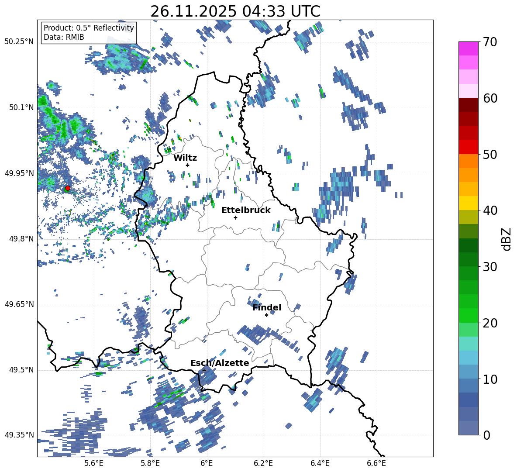This screenshot has height=472, width=517.
Task: Click the dBZ colorbar label
Action: coord(507,239)
